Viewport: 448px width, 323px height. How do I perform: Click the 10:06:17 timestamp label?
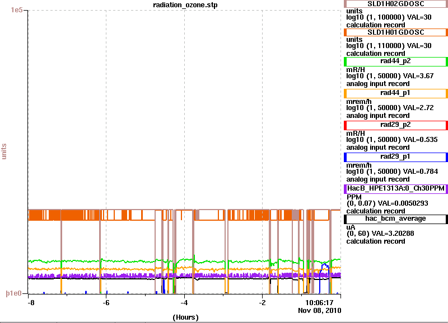click(319, 302)
